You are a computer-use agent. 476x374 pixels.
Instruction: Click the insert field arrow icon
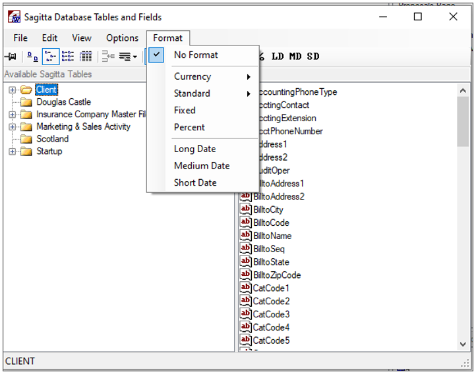(108, 57)
